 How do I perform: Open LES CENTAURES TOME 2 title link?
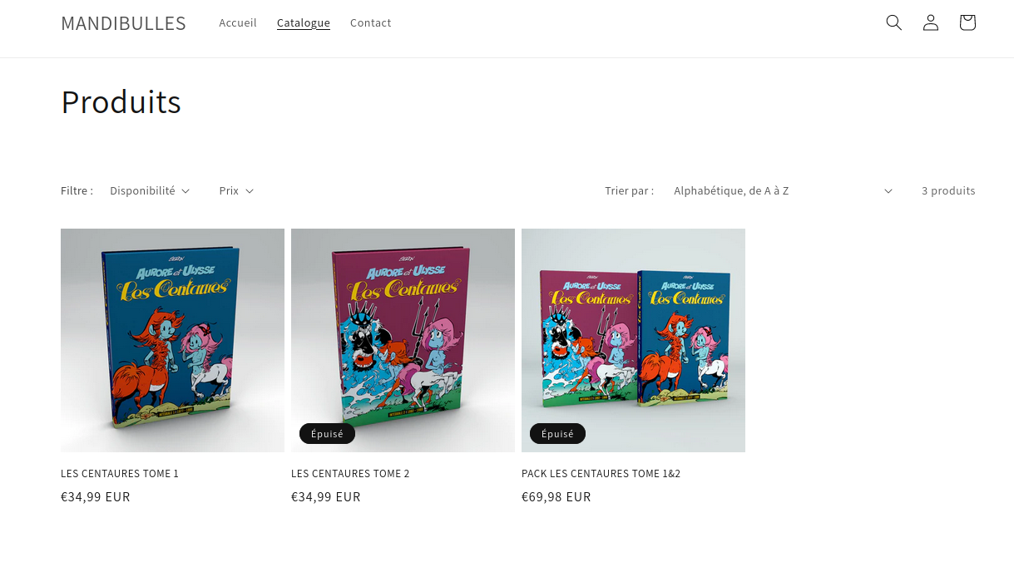click(x=350, y=474)
